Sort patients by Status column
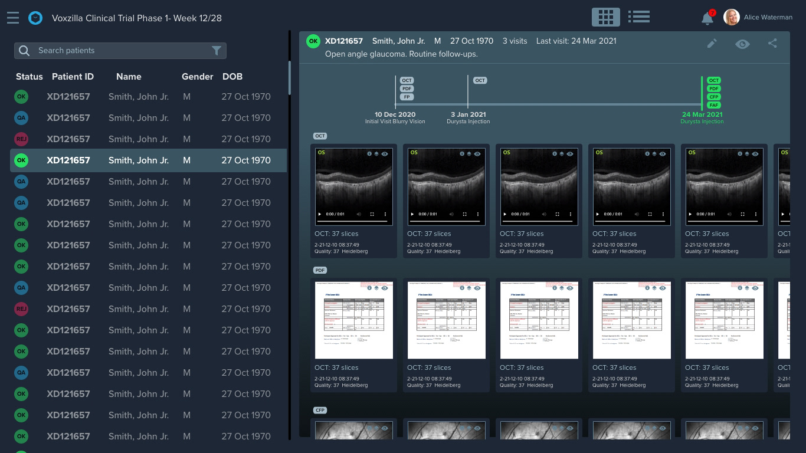Viewport: 806px width, 453px height. [30, 77]
